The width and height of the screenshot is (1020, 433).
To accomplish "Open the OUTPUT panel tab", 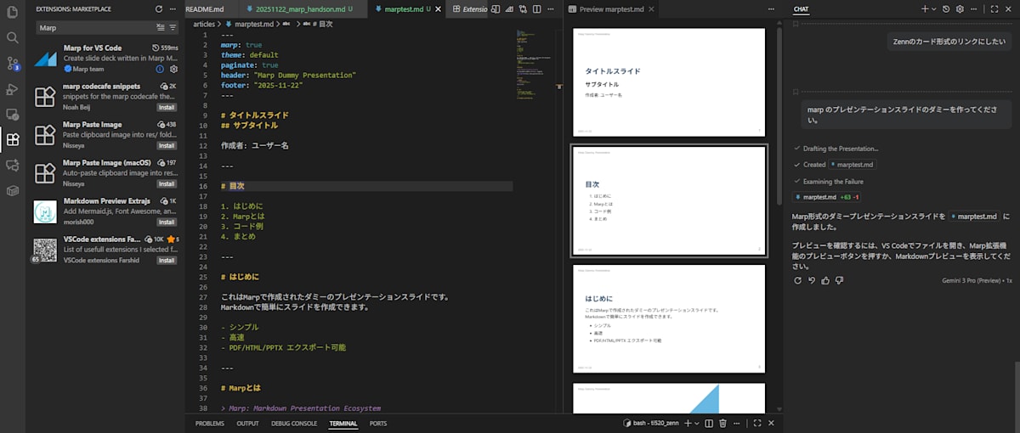I will click(x=247, y=423).
